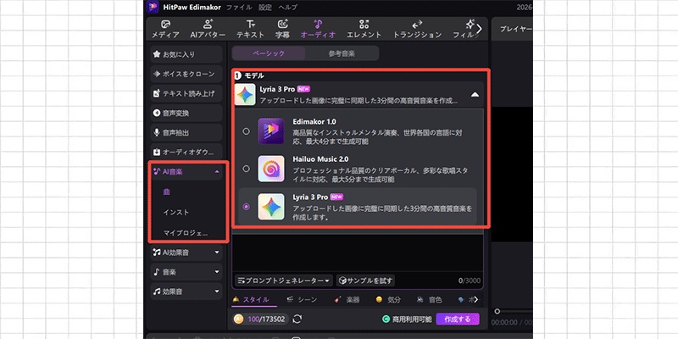Viewport: 678px width, 339px height.
Task: Refresh the credits balance
Action: pos(297,320)
